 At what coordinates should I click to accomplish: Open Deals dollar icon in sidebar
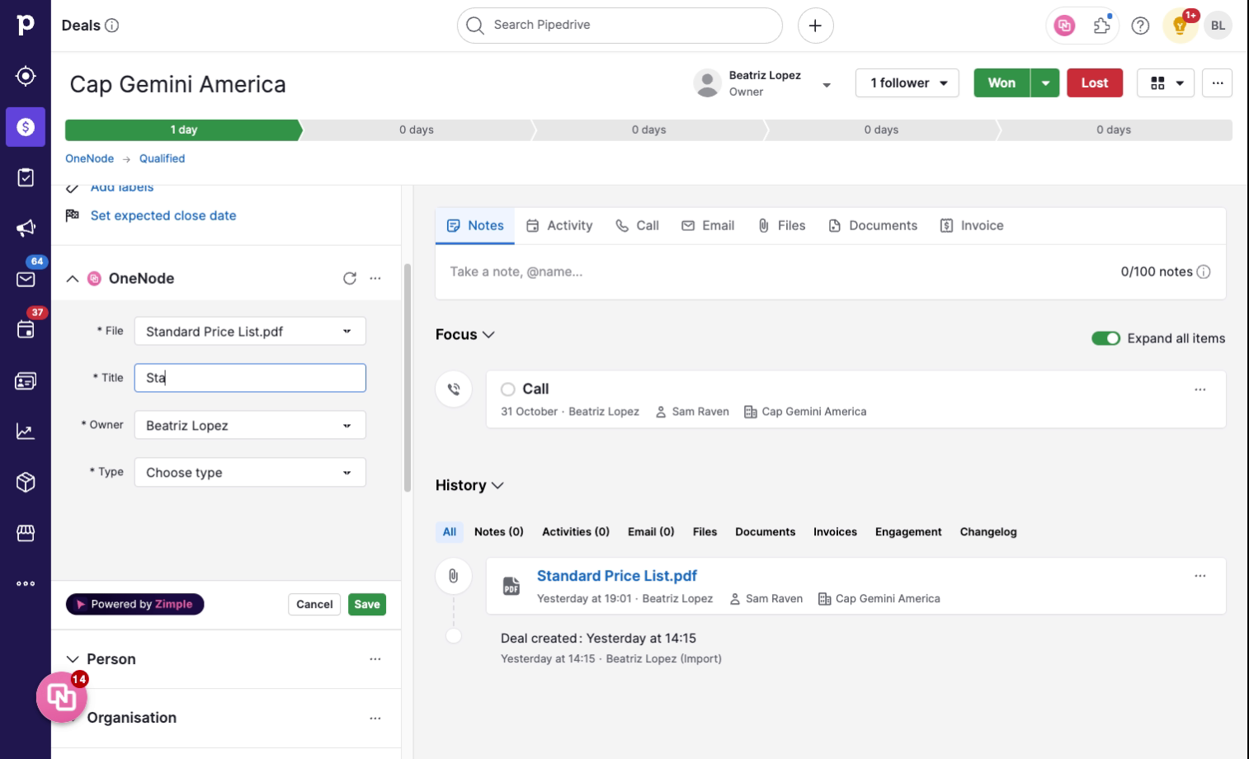pos(26,127)
